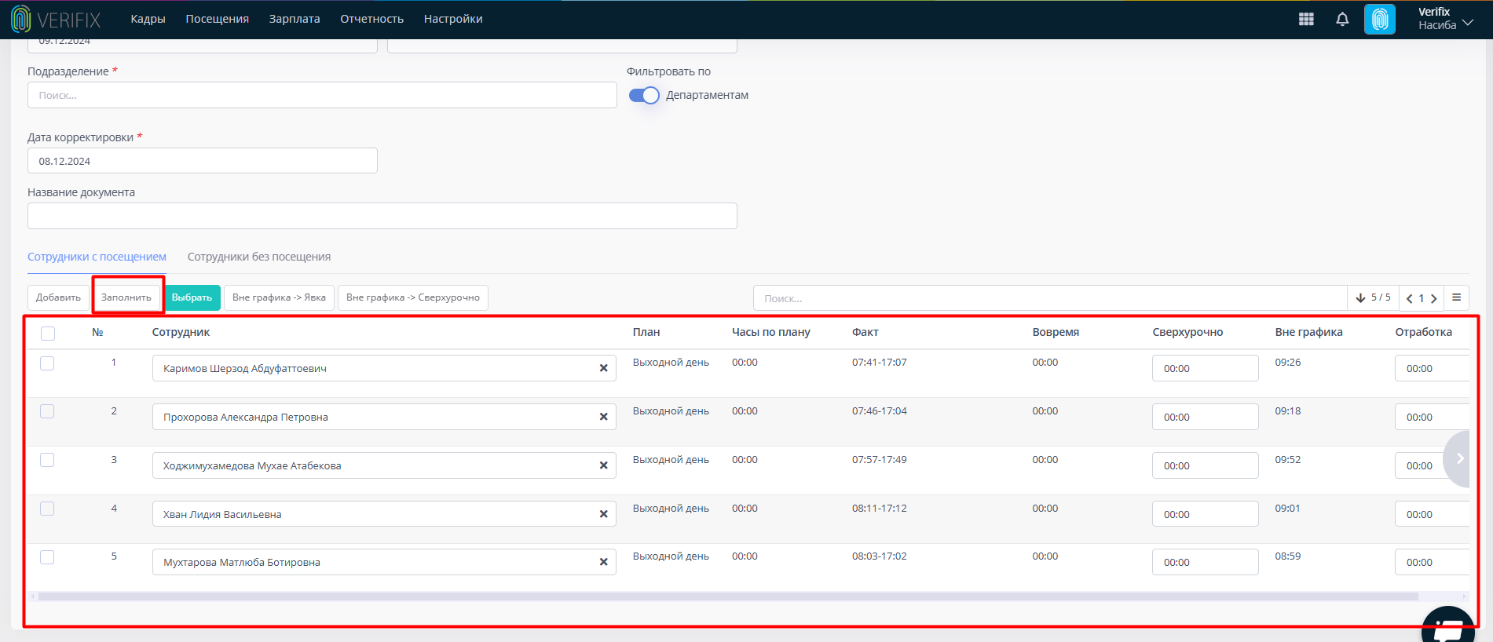
Task: Click the Название документа input
Action: tap(382, 216)
